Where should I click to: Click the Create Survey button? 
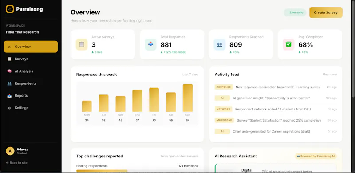tap(326, 12)
